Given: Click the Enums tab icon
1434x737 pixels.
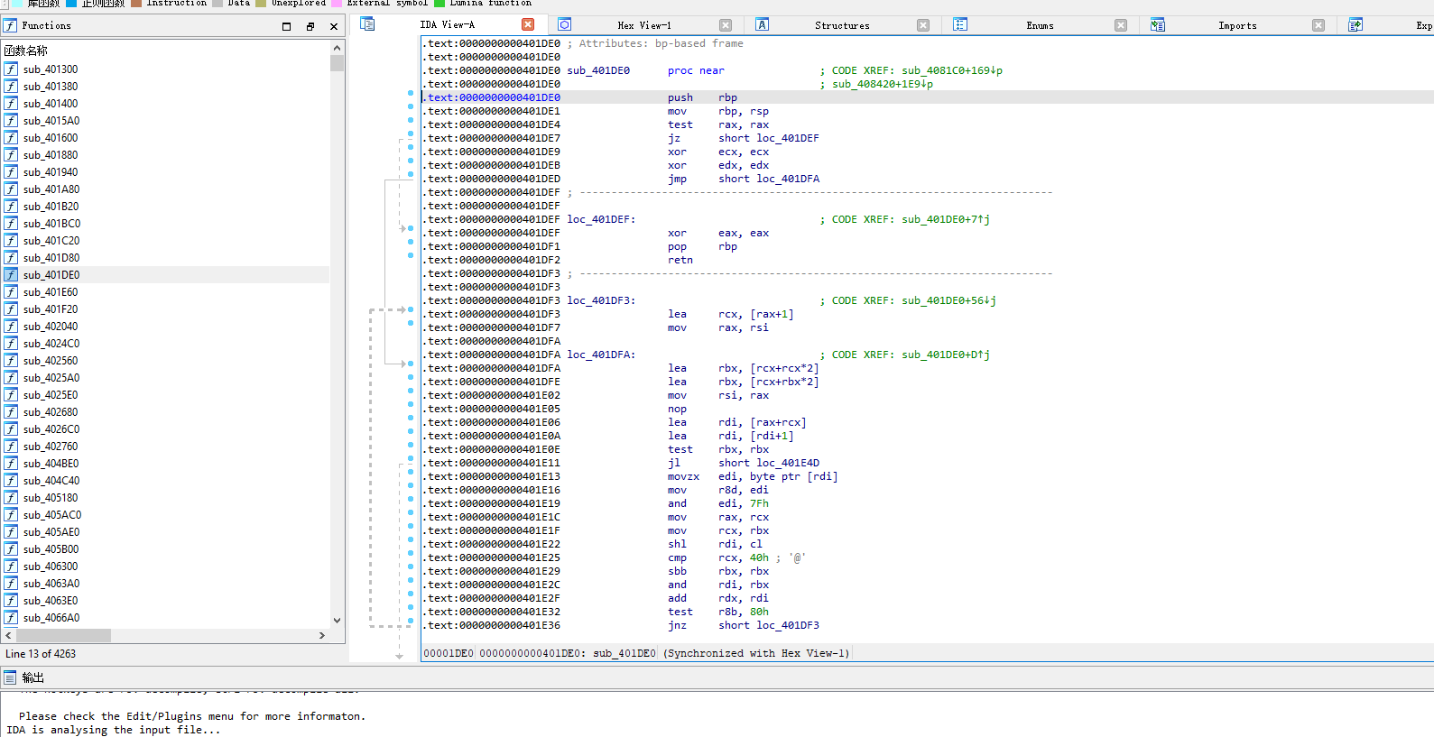Looking at the screenshot, I should [x=960, y=24].
